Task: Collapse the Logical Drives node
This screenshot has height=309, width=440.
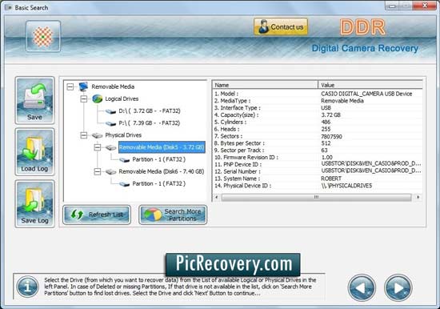Action: [x=84, y=99]
